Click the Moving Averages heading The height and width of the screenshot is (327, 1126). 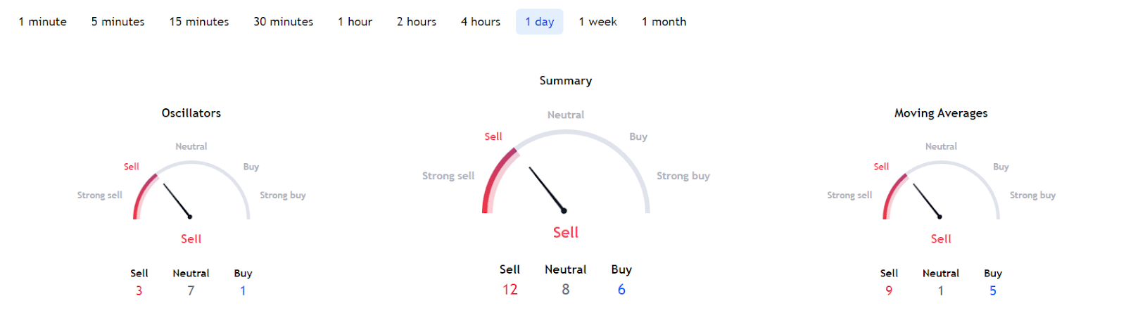(x=941, y=113)
